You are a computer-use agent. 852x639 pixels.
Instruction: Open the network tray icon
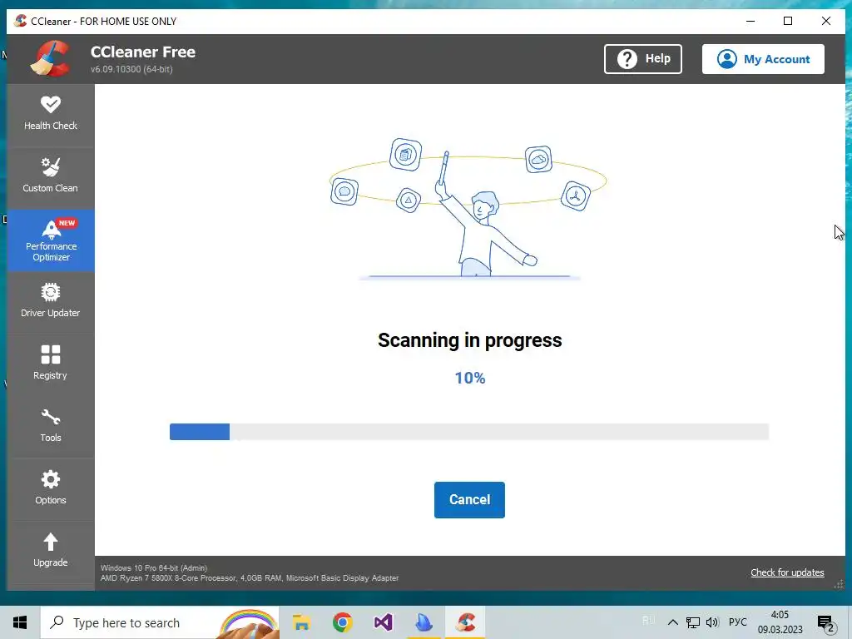coord(693,622)
